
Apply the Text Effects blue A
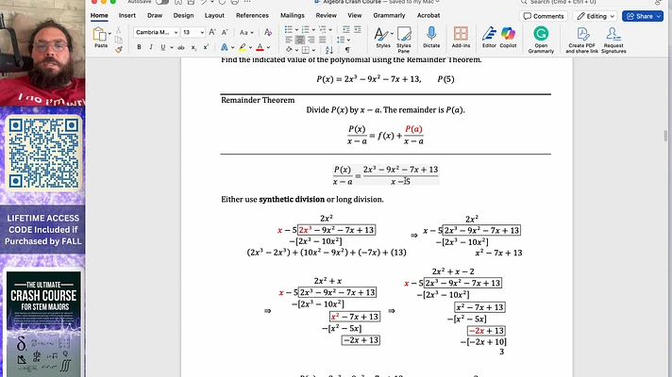pyautogui.click(x=224, y=47)
